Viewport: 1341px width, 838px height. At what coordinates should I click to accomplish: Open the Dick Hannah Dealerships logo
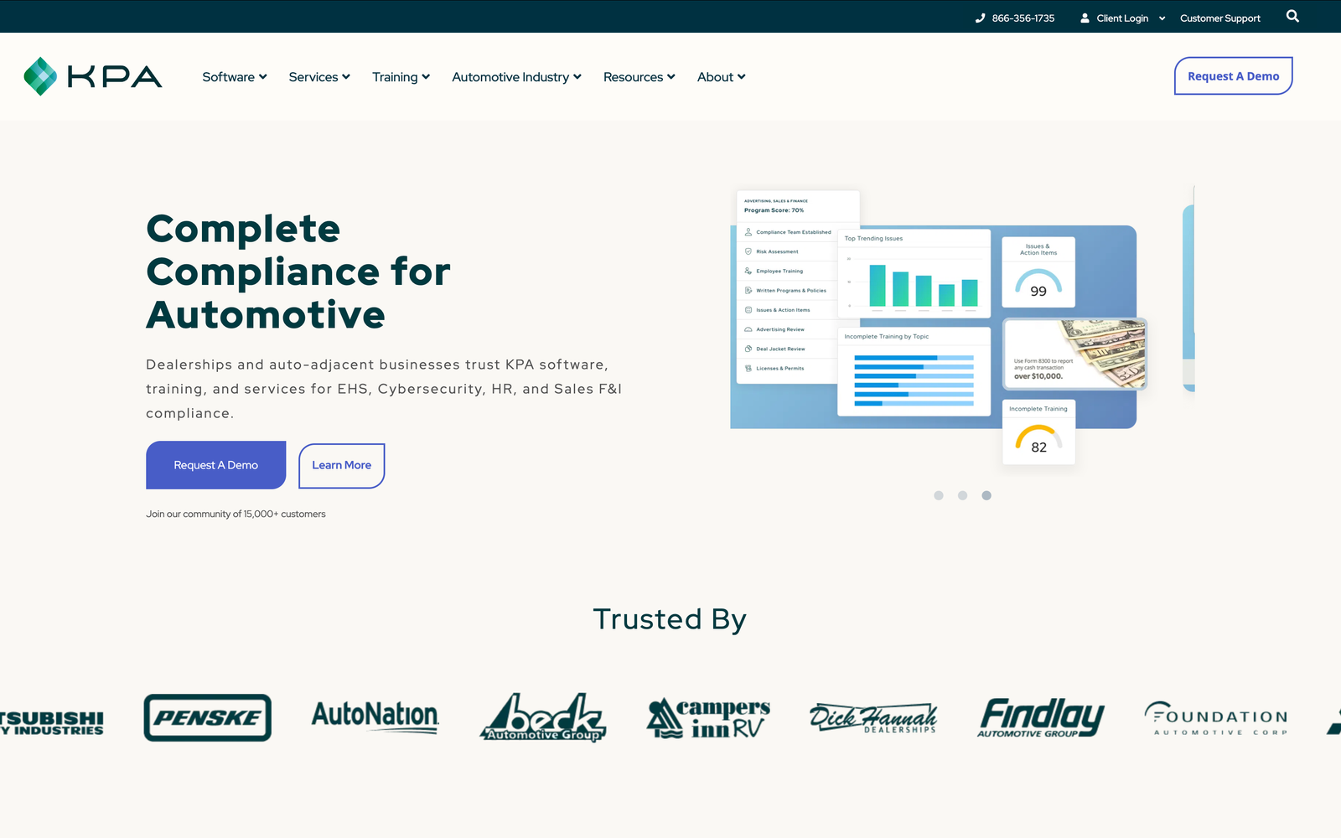(873, 718)
